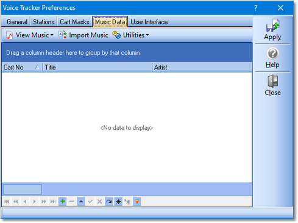Select the Music Data tab
Screen dimensions: 298x223
point(110,22)
